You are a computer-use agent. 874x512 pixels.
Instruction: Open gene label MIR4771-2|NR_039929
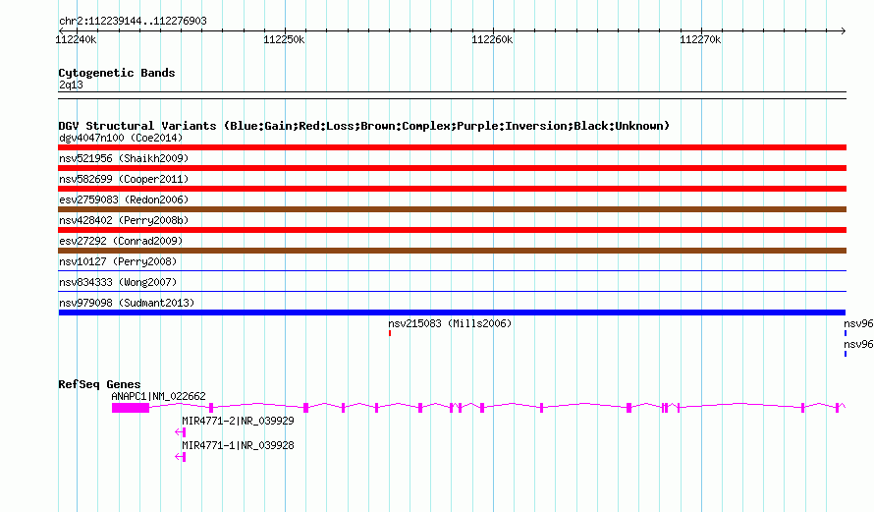click(238, 421)
